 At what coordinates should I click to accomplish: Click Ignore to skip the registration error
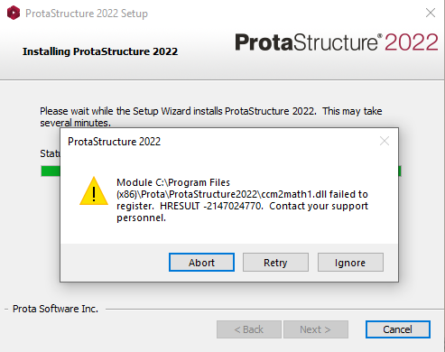coord(350,263)
